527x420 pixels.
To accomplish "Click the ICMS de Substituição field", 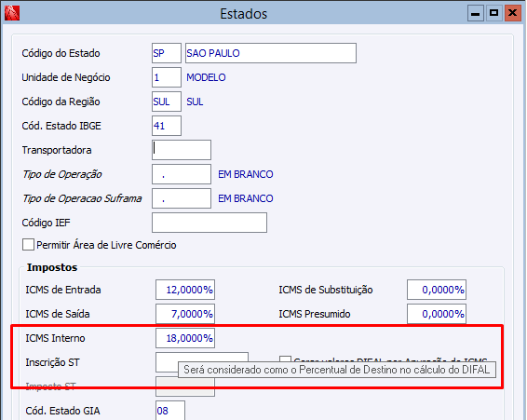I will click(437, 290).
